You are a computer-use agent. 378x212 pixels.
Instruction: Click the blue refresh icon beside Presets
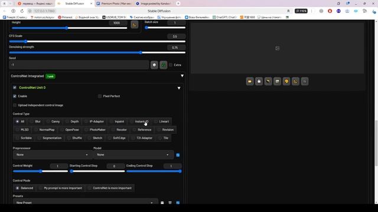pos(178,203)
